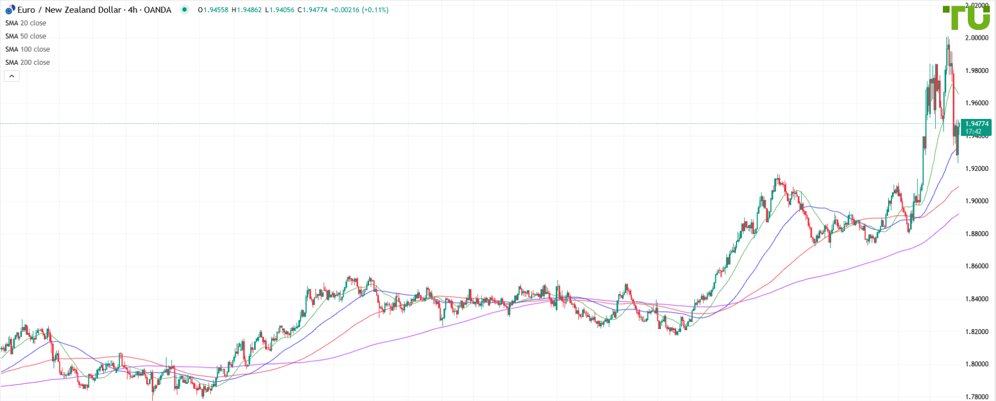996x401 pixels.
Task: Click the close value C1.94774
Action: pos(312,10)
